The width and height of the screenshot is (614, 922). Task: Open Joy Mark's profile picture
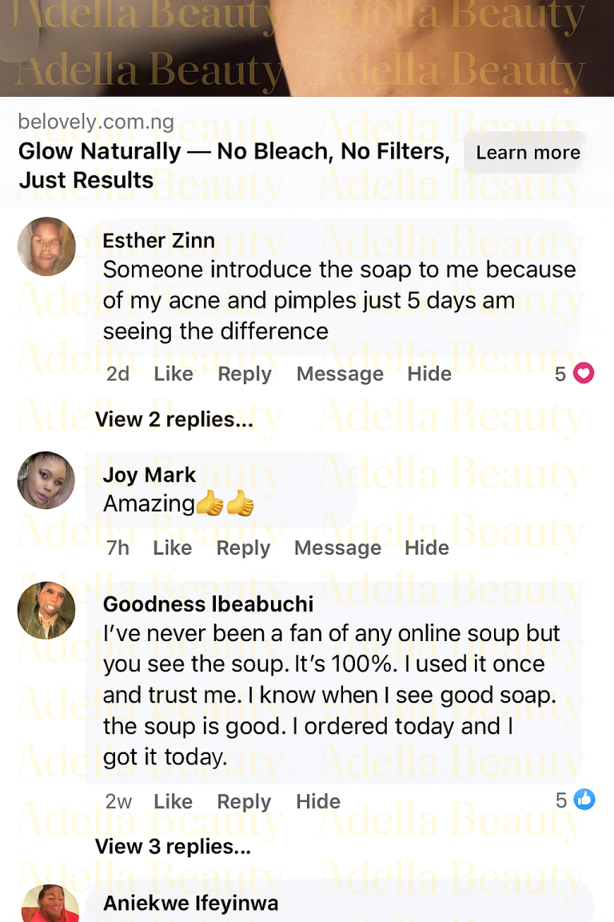(46, 480)
